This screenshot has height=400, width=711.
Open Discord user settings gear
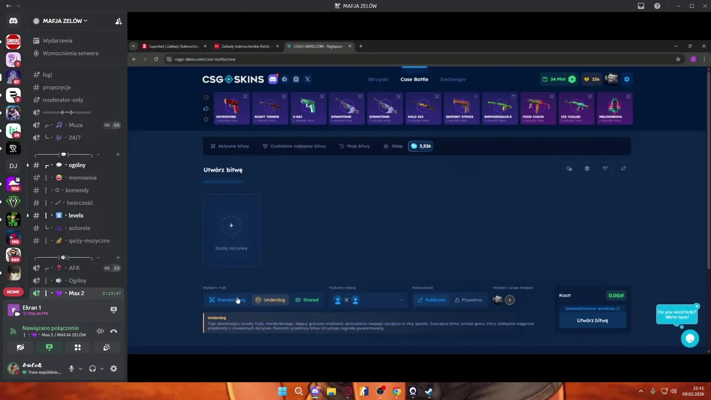click(113, 368)
